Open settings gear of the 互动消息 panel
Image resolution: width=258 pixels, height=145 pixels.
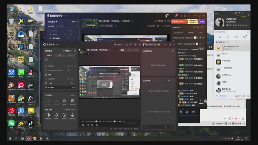(x=169, y=81)
